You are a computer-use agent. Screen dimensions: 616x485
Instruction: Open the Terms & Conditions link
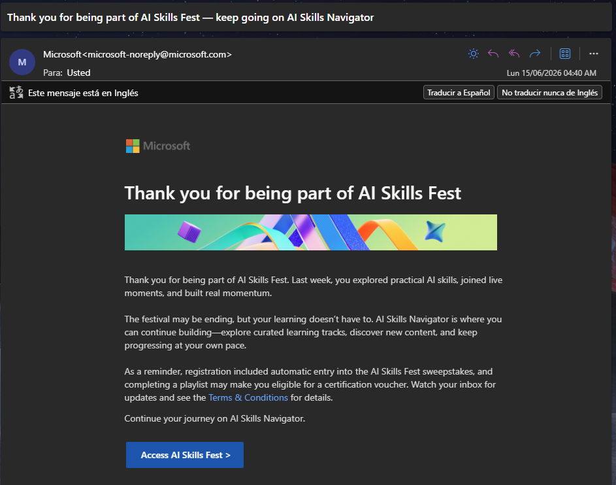click(x=248, y=397)
